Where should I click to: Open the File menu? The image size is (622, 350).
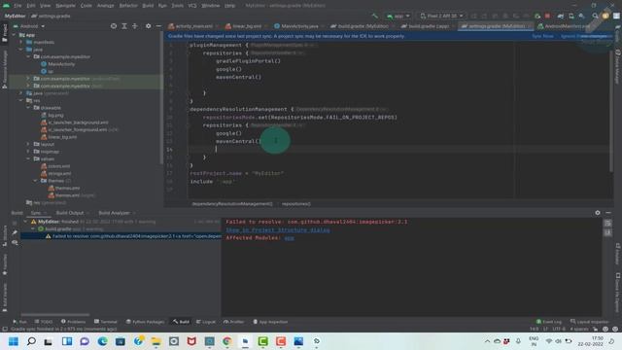click(x=17, y=6)
